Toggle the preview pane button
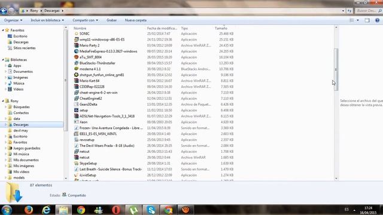383x215 pixels. [x=367, y=20]
